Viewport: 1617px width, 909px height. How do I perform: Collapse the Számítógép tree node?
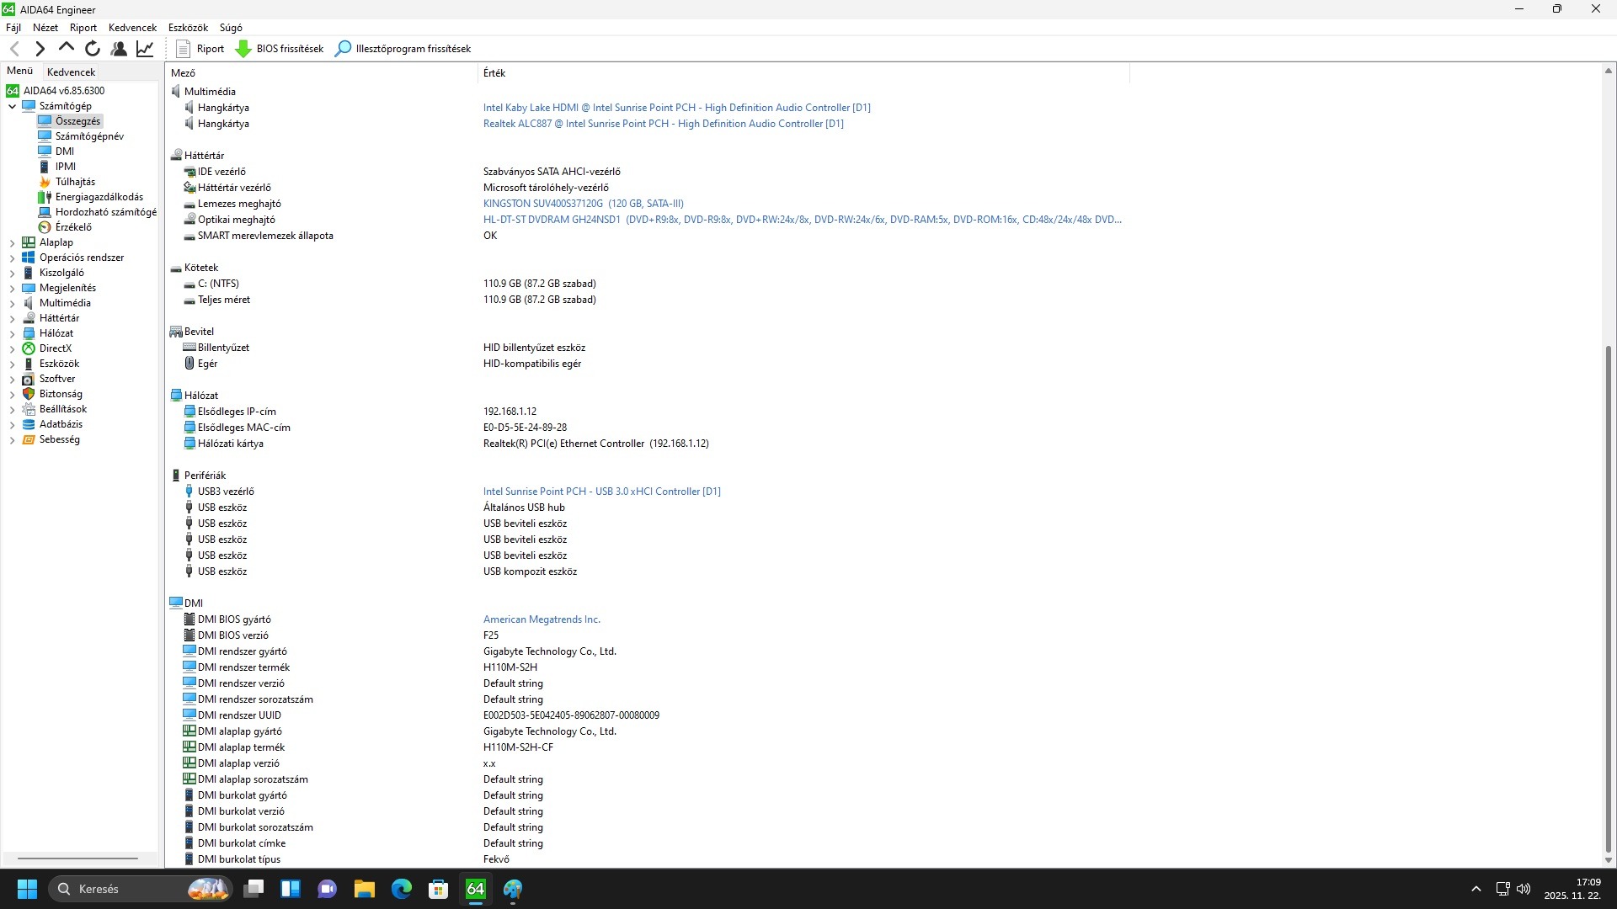pos(12,107)
